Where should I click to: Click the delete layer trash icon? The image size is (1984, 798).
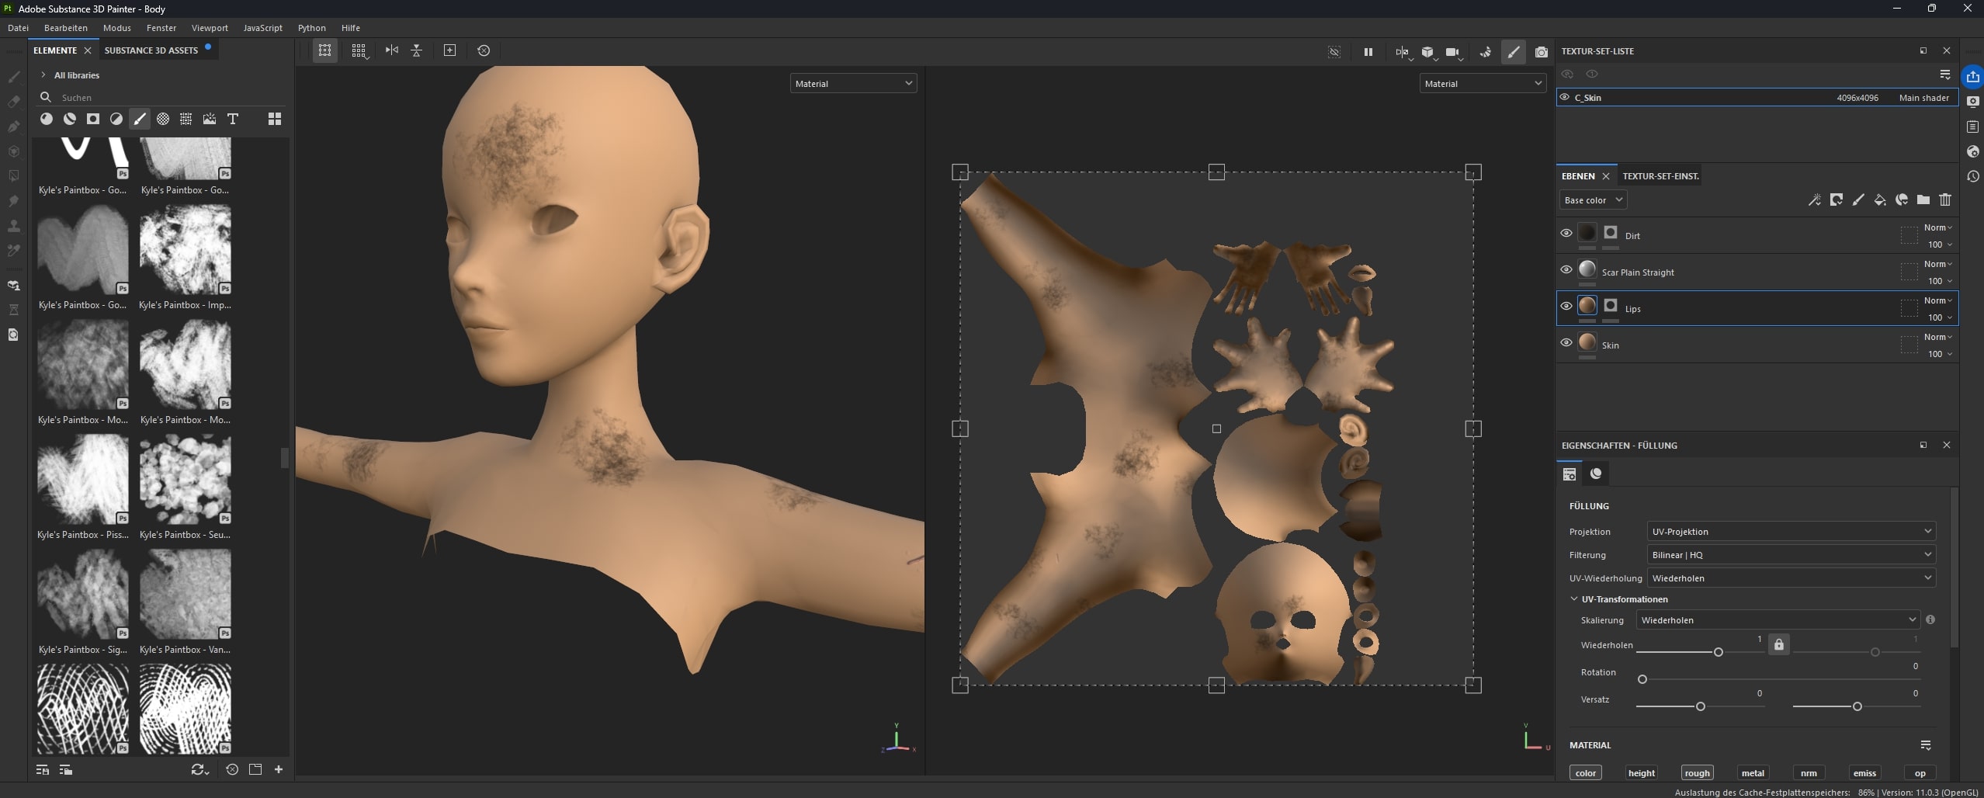coord(1944,200)
